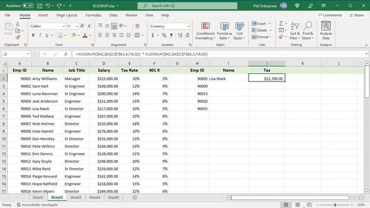Open the Calibri font name dropdown
This screenshot has height=208, width=370.
64,26
